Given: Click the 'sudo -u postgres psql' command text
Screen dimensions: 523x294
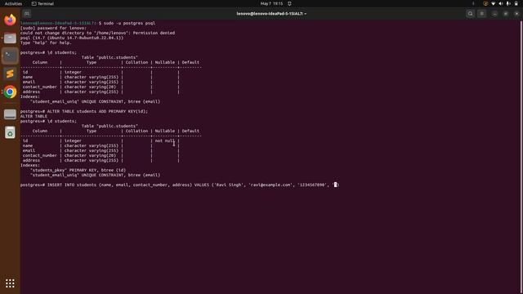Looking at the screenshot, I should (129, 24).
